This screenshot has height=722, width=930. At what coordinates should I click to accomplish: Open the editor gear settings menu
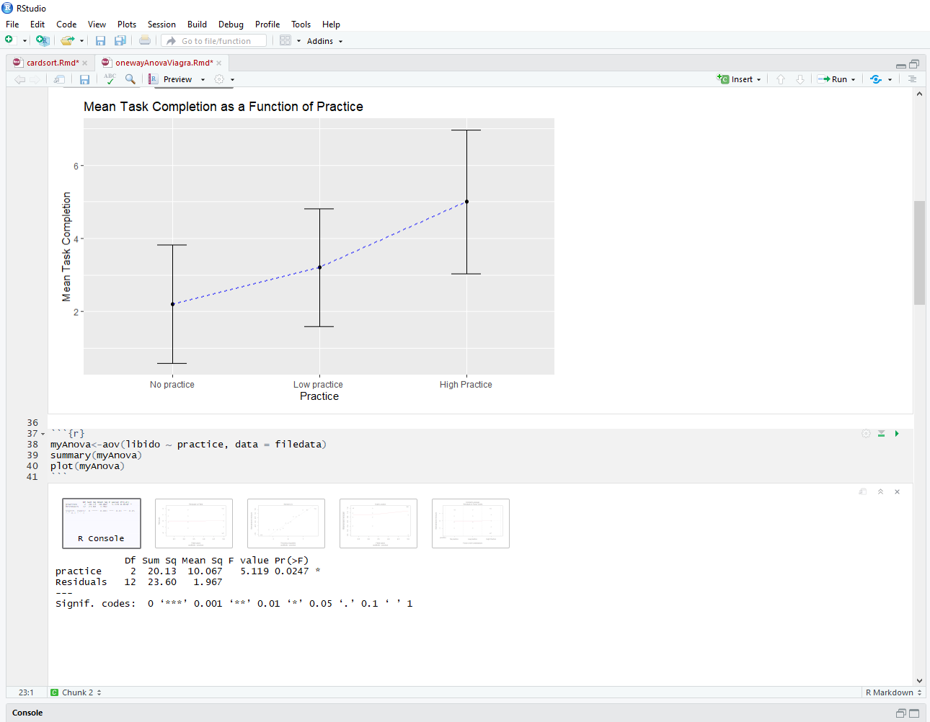pyautogui.click(x=224, y=79)
